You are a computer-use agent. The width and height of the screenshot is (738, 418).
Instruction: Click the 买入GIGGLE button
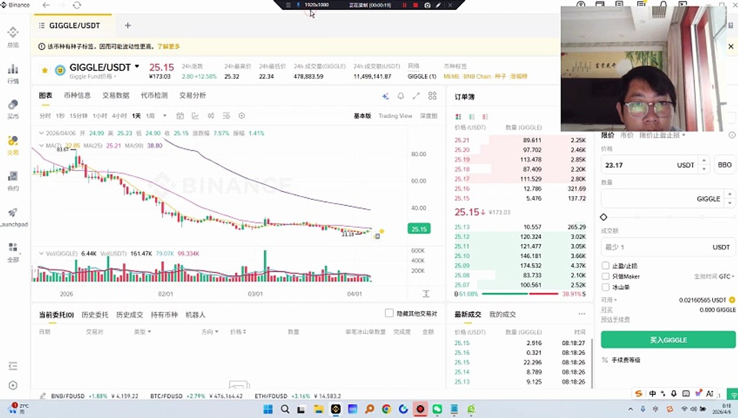(x=668, y=340)
